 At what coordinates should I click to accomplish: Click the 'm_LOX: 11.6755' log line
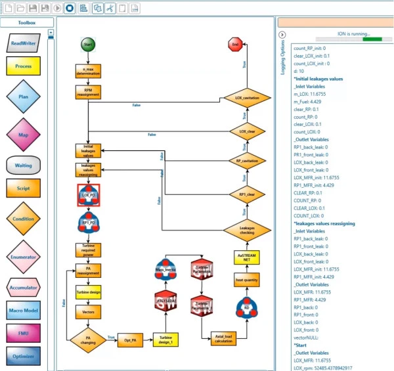[309, 94]
